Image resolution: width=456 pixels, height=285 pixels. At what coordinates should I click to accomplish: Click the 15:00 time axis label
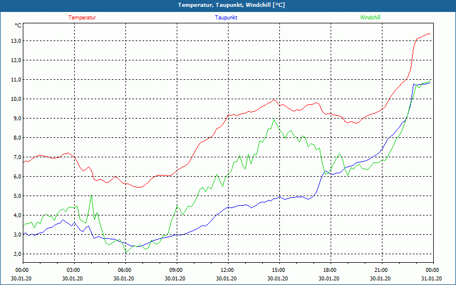pyautogui.click(x=279, y=270)
